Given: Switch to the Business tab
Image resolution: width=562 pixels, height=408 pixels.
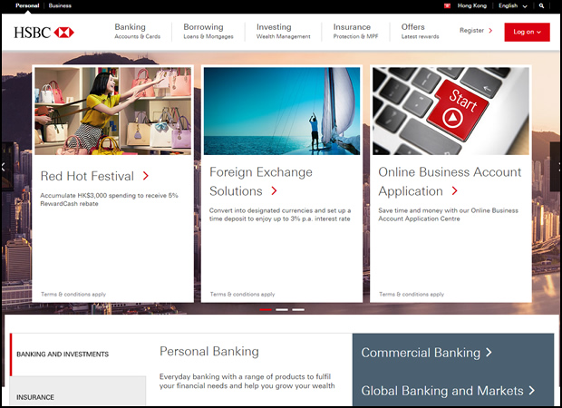Looking at the screenshot, I should [x=60, y=5].
